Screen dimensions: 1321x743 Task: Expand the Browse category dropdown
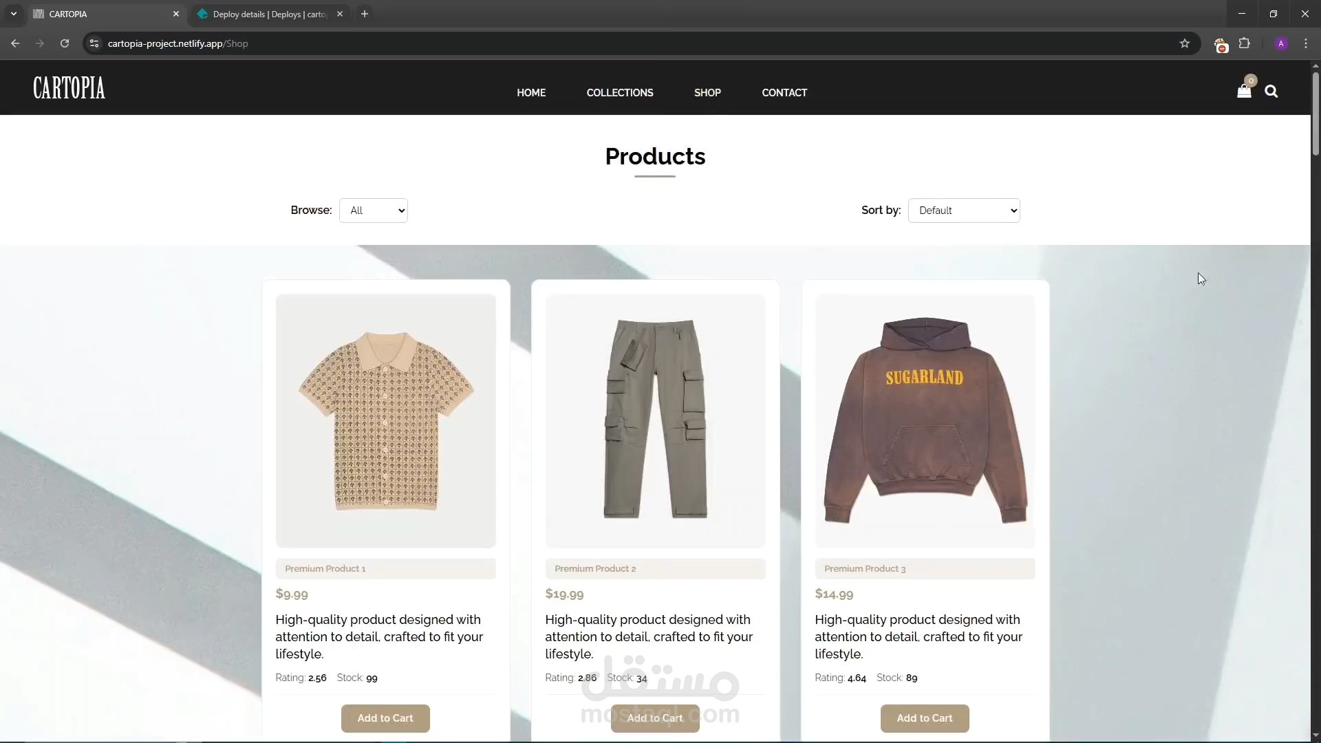tap(374, 211)
